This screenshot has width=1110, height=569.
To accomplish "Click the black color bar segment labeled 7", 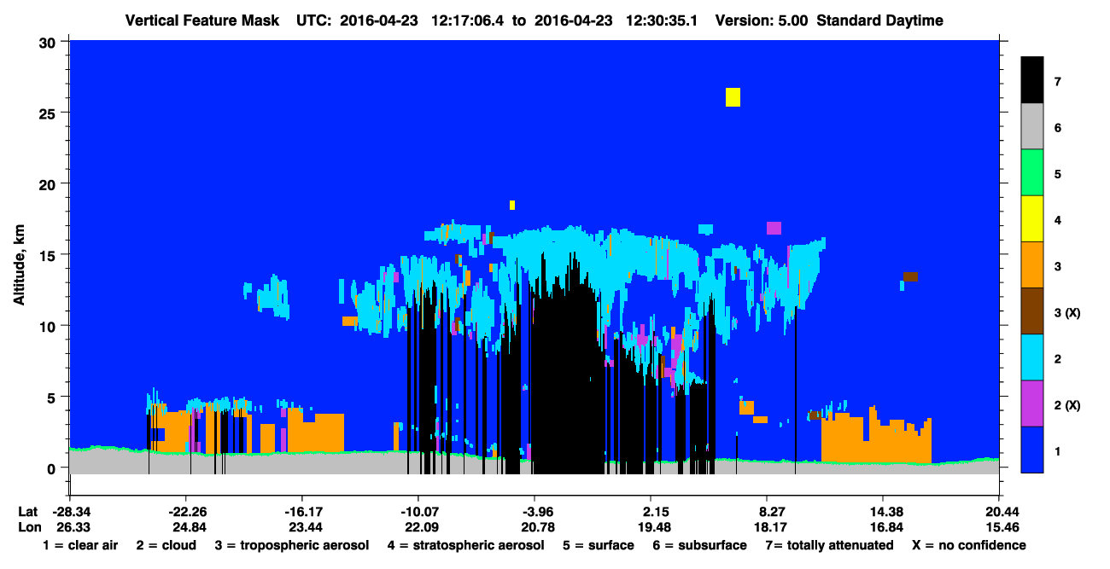I will click(1032, 79).
